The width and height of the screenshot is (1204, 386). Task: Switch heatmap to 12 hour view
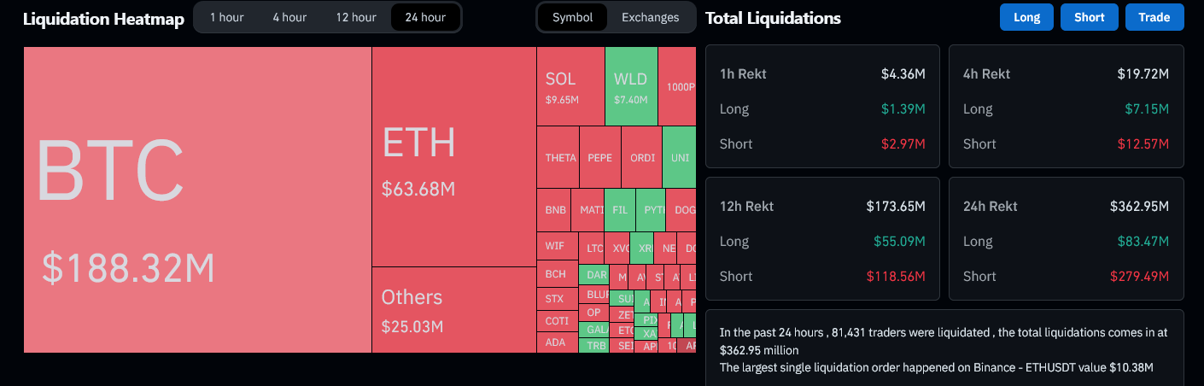pyautogui.click(x=356, y=17)
